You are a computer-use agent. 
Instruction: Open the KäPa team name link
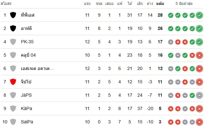click(x=26, y=108)
